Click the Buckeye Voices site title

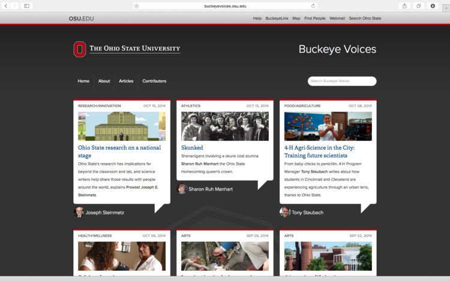click(x=337, y=49)
